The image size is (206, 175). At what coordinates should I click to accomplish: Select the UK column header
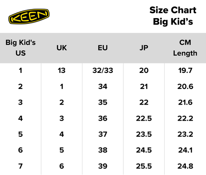pos(62,48)
